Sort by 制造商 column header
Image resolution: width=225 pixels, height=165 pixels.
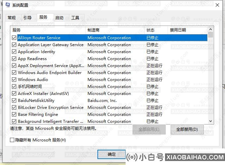coord(115,30)
